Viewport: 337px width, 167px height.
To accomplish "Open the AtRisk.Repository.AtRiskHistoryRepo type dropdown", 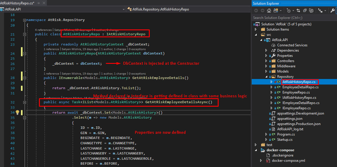I will [x=248, y=9].
